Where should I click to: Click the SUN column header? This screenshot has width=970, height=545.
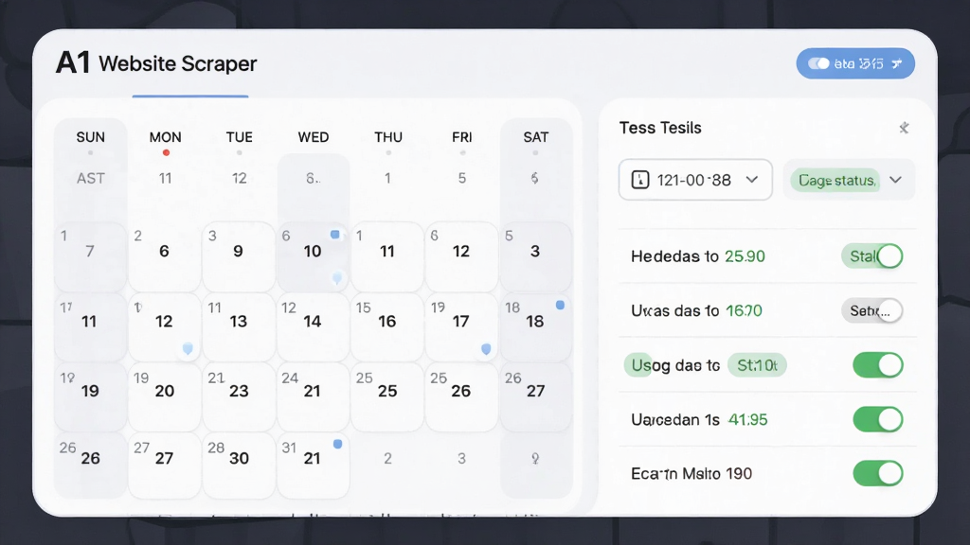(x=90, y=137)
